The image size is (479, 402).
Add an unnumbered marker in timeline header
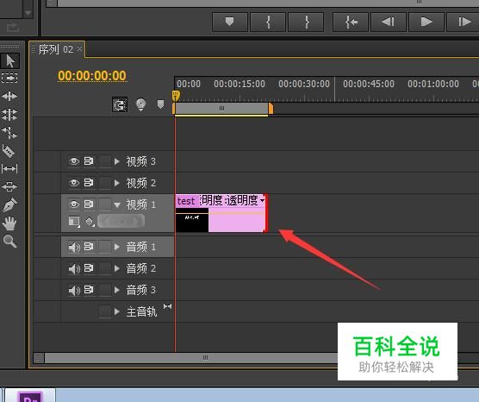pyautogui.click(x=160, y=104)
